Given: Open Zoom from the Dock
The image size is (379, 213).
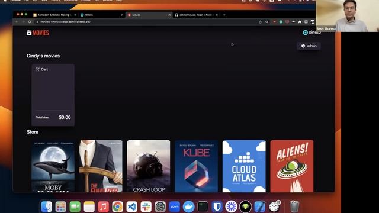Looking at the screenshot, I should pyautogui.click(x=175, y=206).
